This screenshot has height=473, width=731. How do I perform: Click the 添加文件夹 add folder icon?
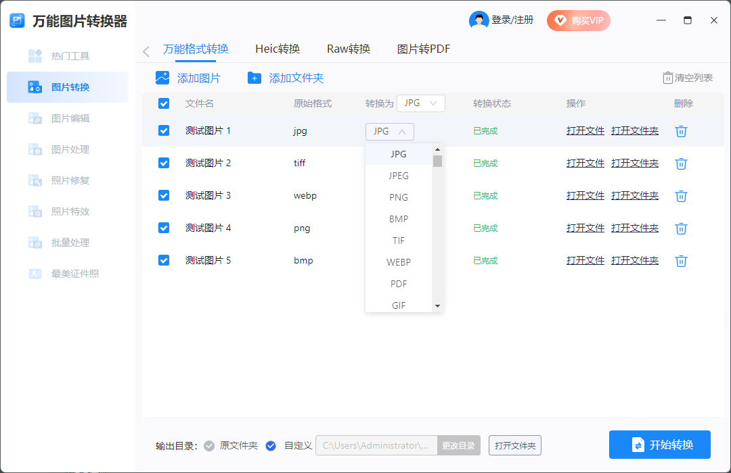[x=254, y=78]
